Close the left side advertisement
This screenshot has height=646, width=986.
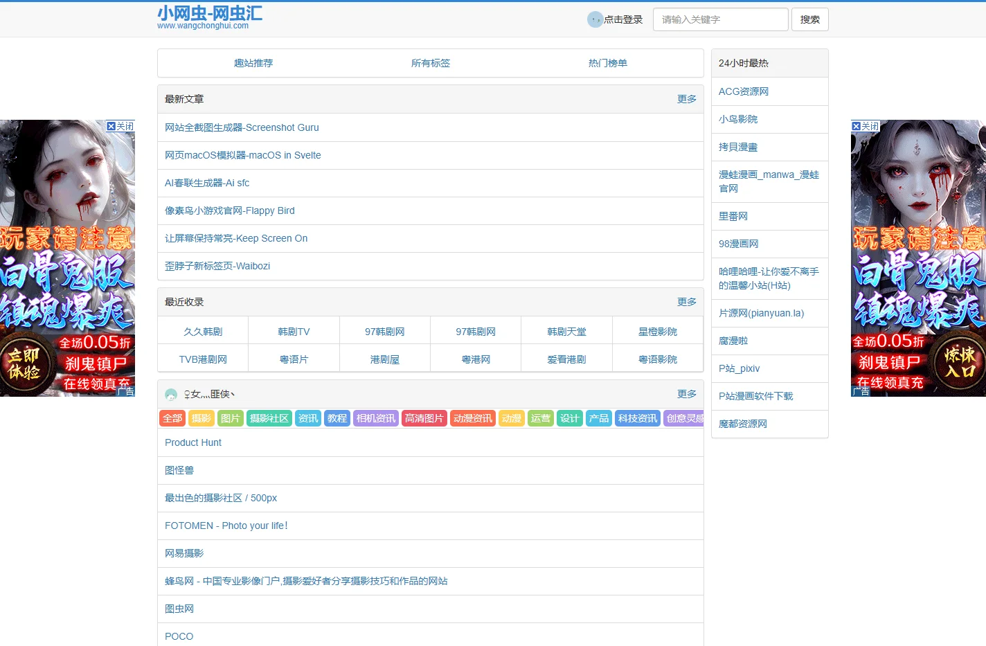pos(120,126)
